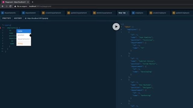Click the query icon on employee tab
193x108 pixels.
point(133,13)
